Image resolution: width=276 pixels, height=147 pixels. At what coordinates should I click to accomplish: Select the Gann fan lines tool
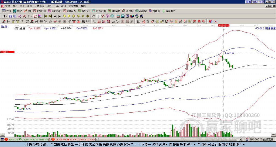pos(99,21)
